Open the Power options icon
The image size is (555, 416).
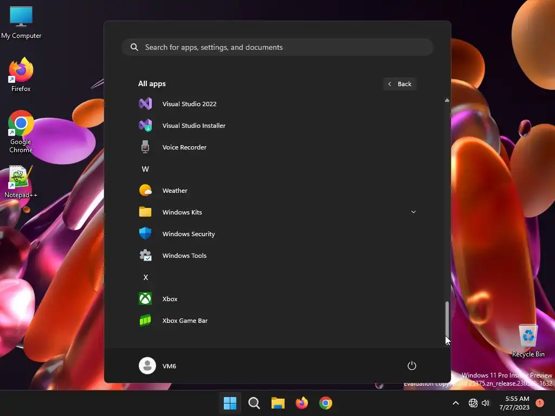412,366
